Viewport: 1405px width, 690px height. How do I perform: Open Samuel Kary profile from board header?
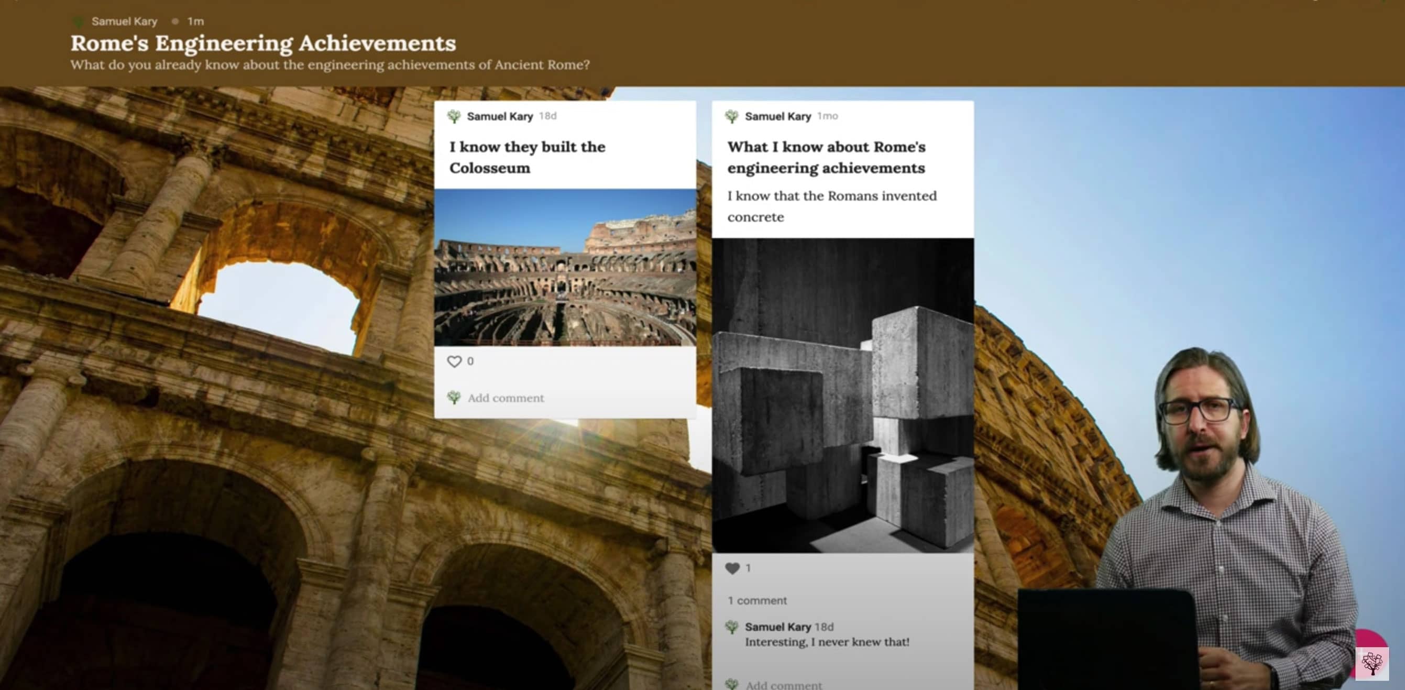[124, 22]
